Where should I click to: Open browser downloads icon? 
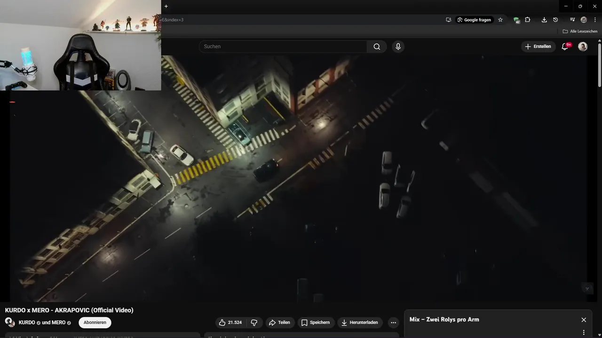click(x=544, y=20)
